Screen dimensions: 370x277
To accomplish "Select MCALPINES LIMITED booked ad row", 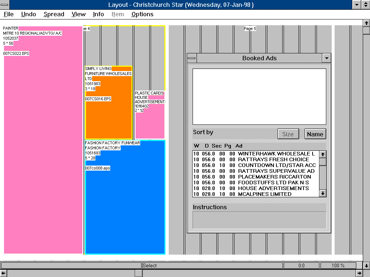I will pyautogui.click(x=256, y=194).
